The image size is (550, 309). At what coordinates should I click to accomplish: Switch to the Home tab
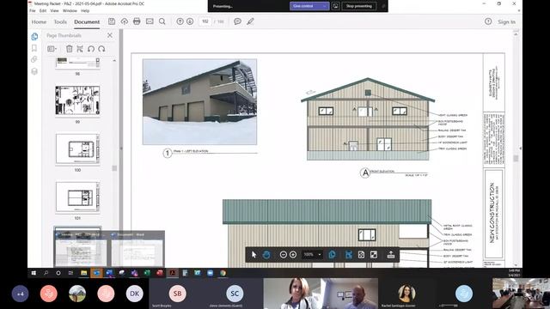point(39,21)
